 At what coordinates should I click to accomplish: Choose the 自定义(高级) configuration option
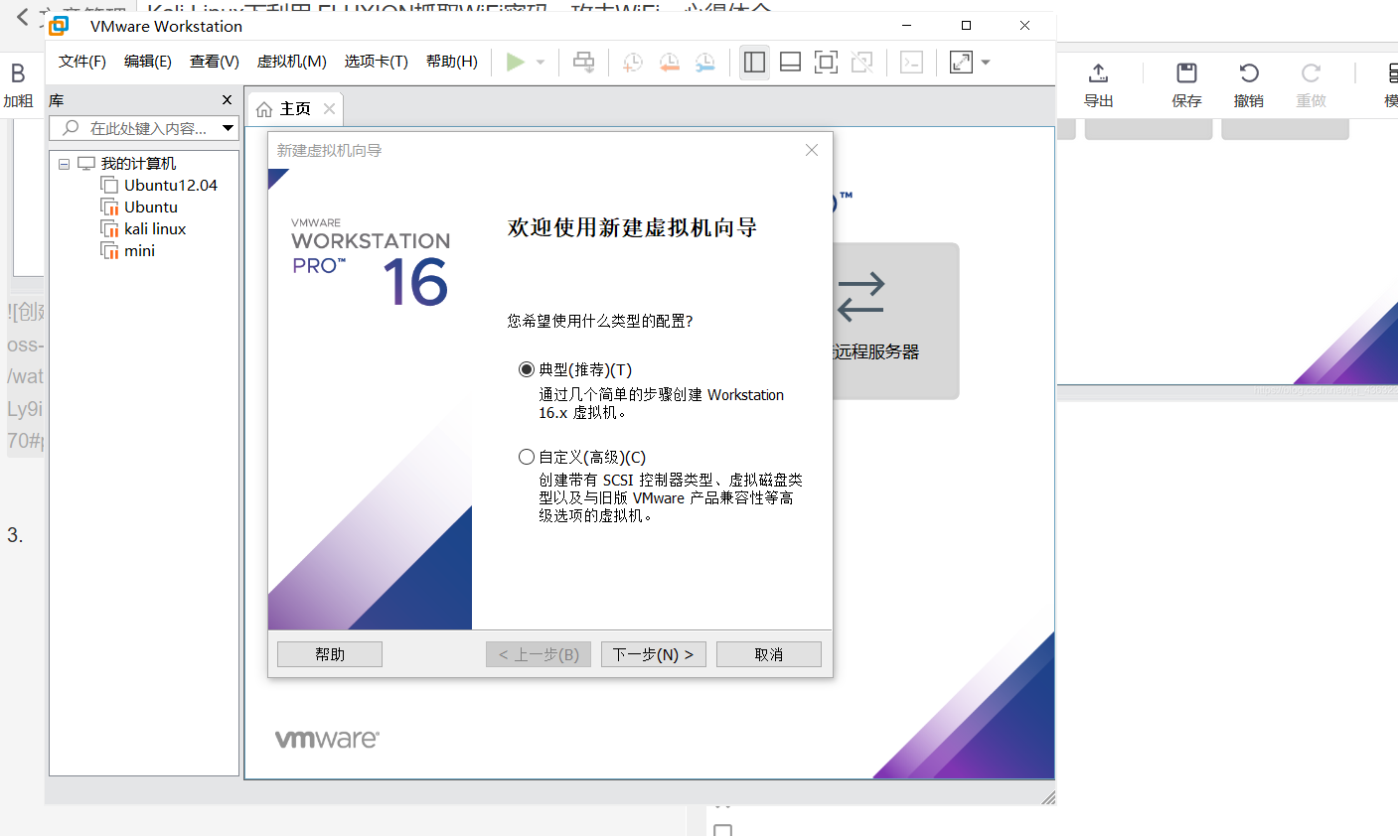(527, 457)
